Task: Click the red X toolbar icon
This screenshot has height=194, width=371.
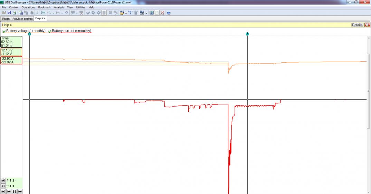Action: coord(162,13)
